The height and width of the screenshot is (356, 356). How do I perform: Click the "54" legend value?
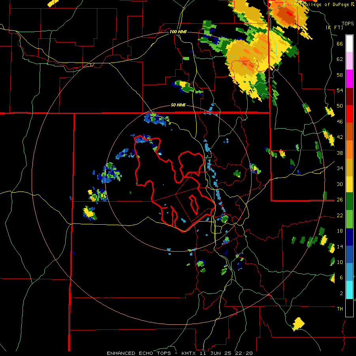click(x=340, y=90)
